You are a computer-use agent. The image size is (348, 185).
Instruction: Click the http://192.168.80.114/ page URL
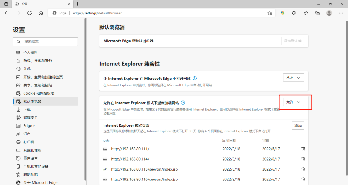coord(130,159)
